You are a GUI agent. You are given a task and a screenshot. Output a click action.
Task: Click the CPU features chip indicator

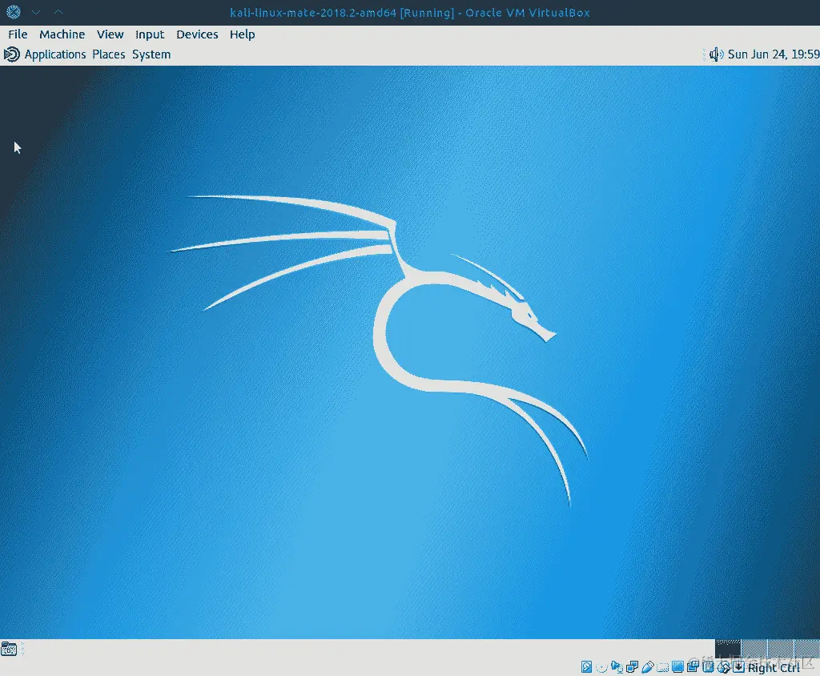(x=708, y=666)
